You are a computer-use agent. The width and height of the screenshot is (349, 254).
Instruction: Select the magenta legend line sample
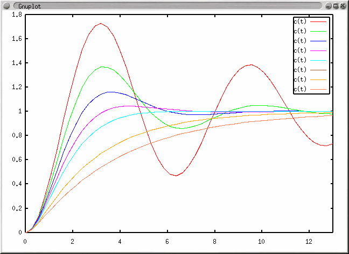click(x=318, y=51)
